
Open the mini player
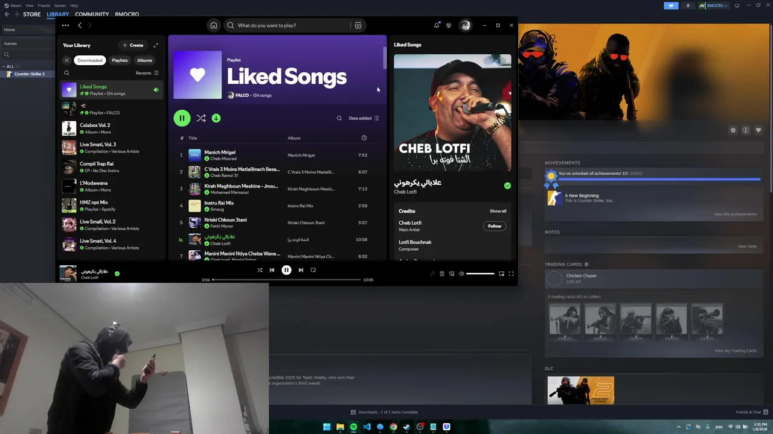coord(501,274)
